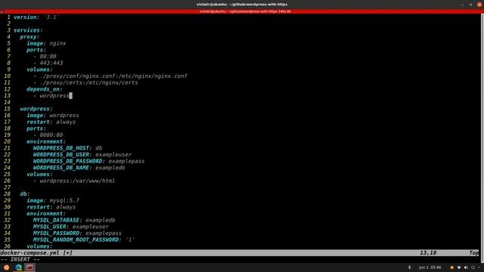Viewport: 484px width, 272px height.
Task: Click the "443:443" port mapping
Action: click(x=51, y=63)
